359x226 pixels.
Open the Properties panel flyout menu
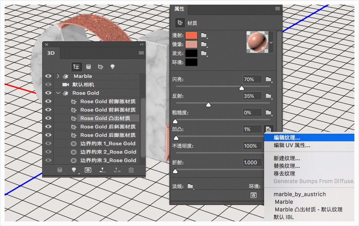coord(278,8)
